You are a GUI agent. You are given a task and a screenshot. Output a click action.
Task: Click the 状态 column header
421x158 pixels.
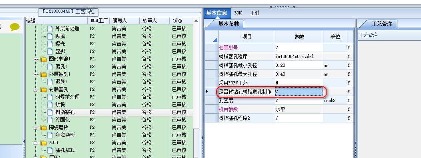coord(181,20)
